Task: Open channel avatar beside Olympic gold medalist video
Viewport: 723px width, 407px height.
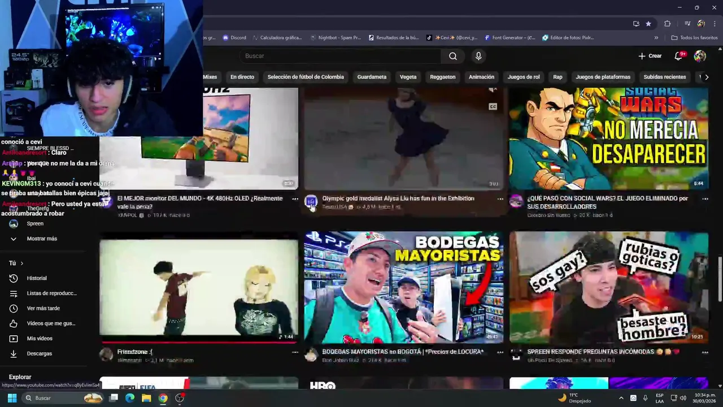Action: coord(311,202)
